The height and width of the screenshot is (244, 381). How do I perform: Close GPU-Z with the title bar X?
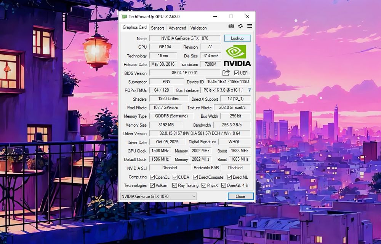(x=247, y=16)
